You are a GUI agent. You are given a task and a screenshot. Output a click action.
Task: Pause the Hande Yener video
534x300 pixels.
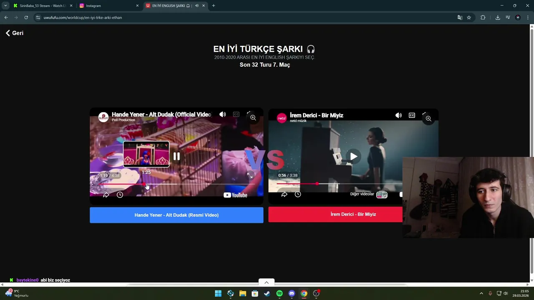(176, 156)
